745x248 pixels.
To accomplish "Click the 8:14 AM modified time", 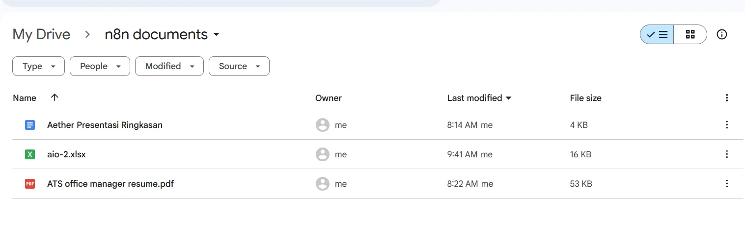I will pyautogui.click(x=462, y=125).
